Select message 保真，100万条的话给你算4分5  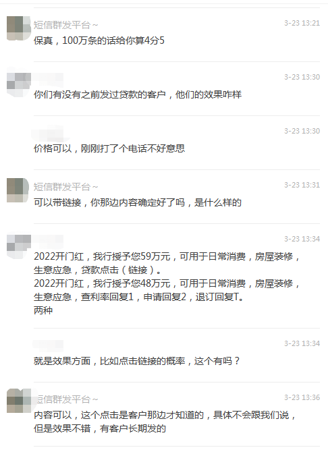pos(99,40)
